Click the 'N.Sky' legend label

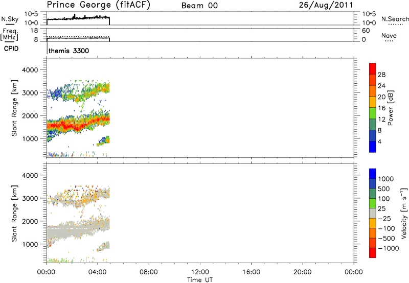coord(10,19)
